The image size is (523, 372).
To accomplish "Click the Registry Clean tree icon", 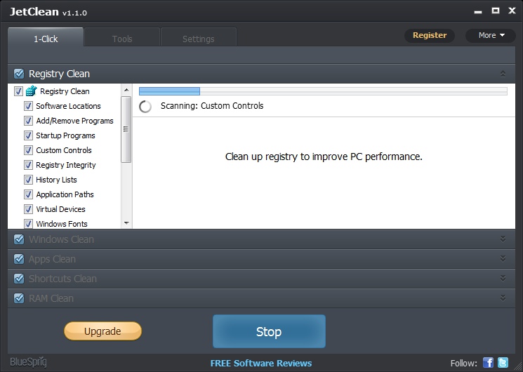I will [32, 91].
